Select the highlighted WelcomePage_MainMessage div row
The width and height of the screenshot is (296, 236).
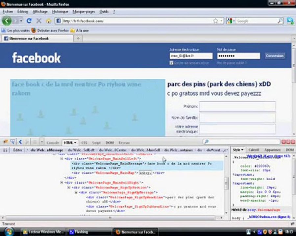click(147, 166)
